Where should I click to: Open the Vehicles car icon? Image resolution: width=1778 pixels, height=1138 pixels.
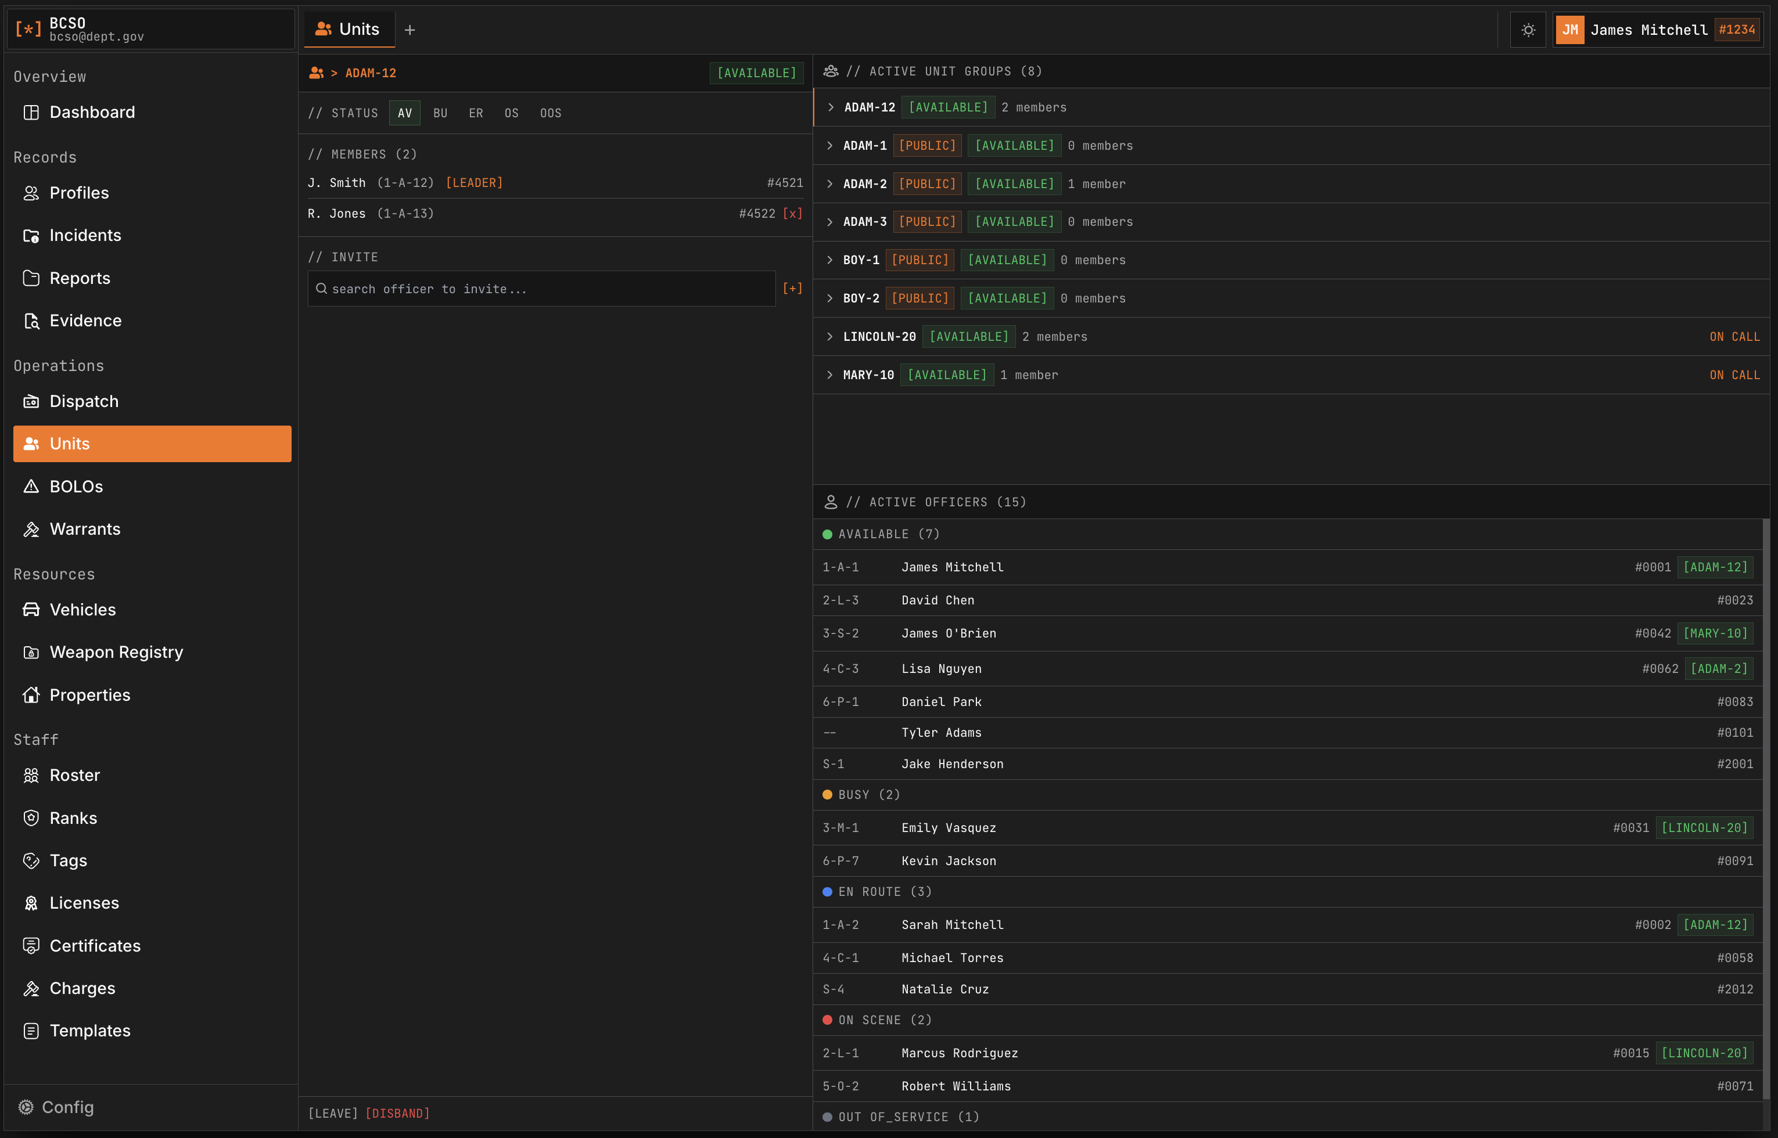click(x=31, y=610)
